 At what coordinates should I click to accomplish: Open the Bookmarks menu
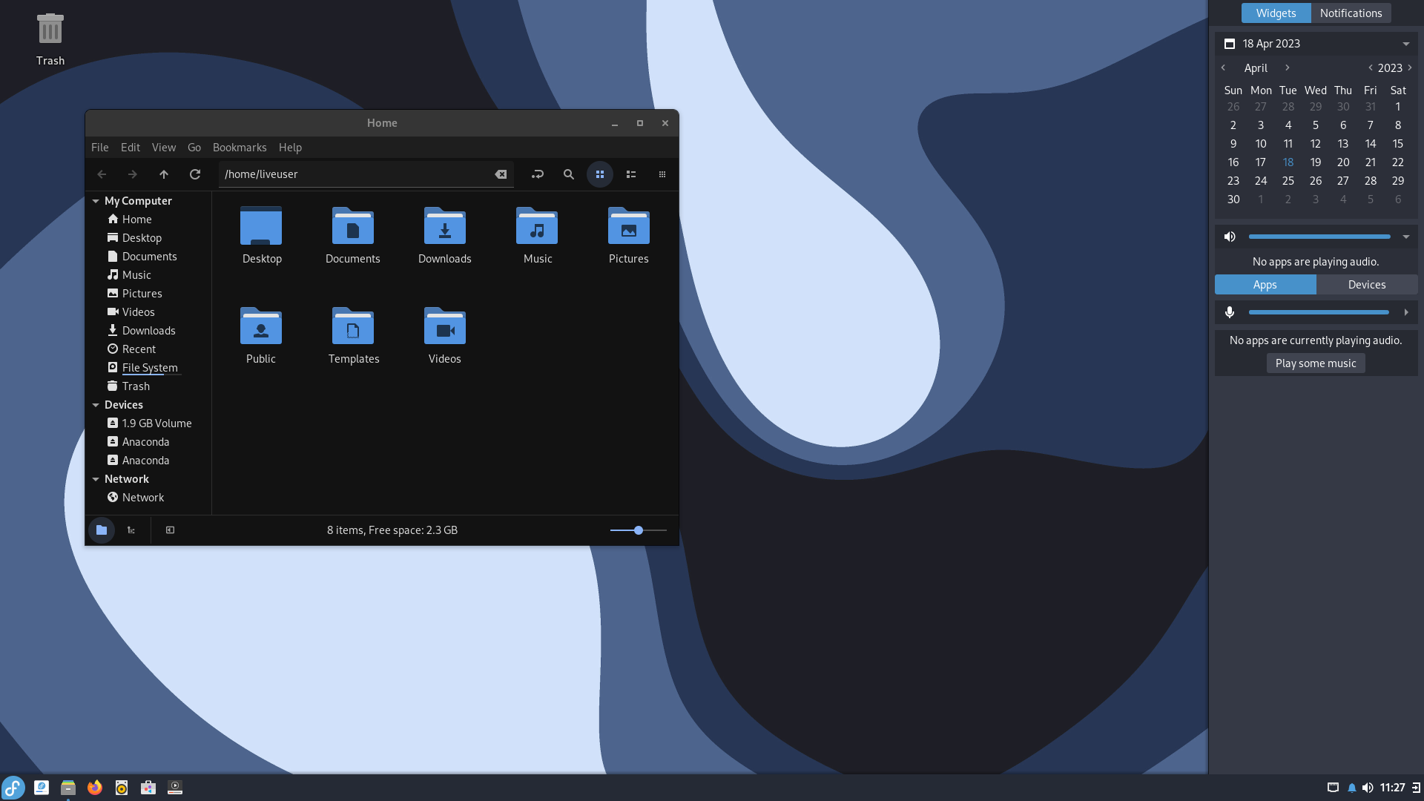click(x=240, y=147)
